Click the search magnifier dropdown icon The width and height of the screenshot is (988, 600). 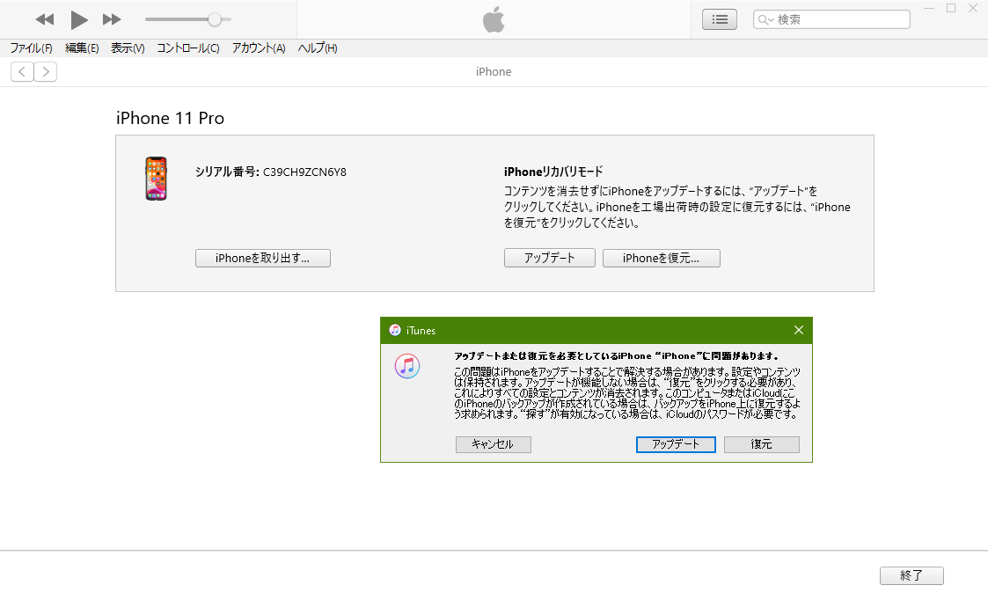[x=765, y=20]
